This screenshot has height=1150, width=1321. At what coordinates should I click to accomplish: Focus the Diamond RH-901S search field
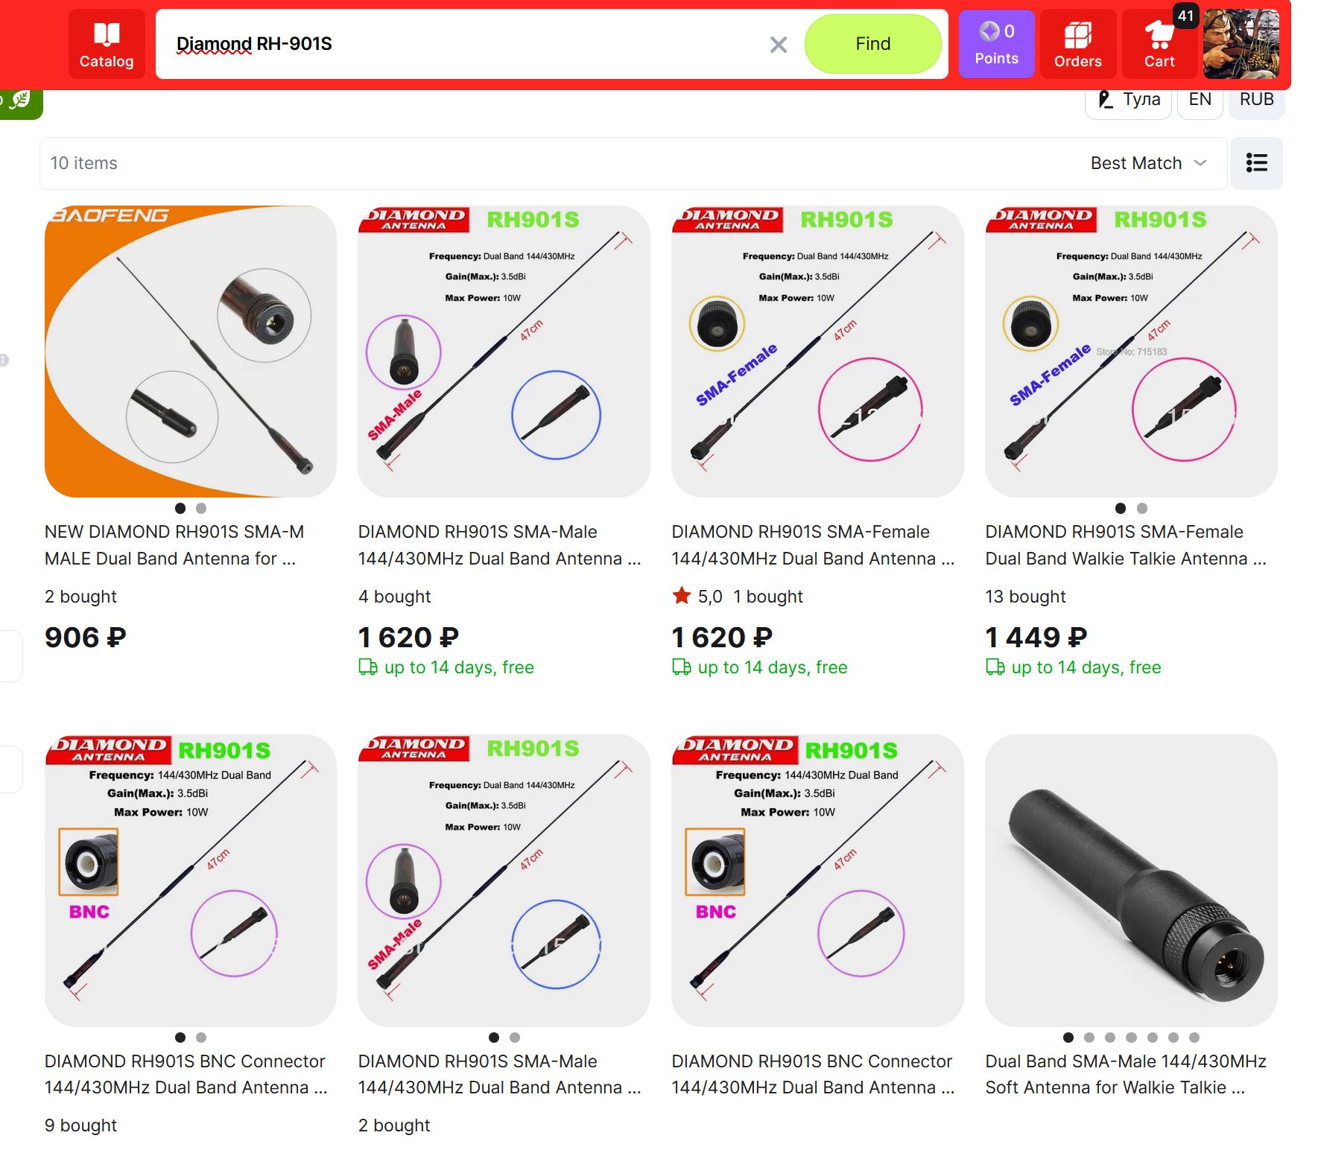click(462, 44)
